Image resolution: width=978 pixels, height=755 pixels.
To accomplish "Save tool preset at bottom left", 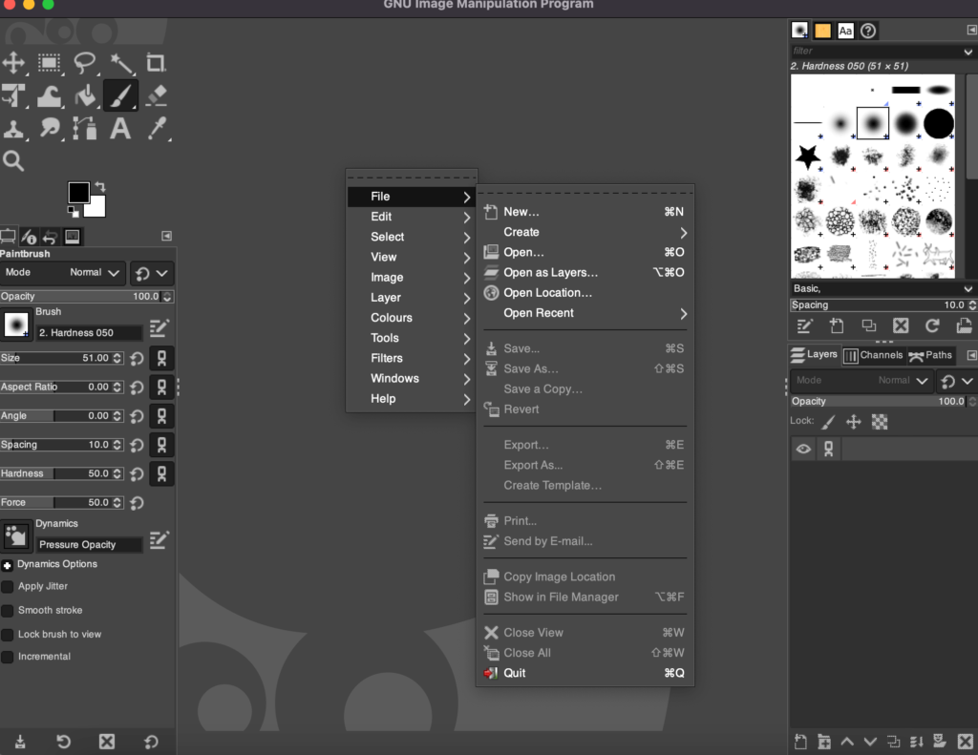I will click(20, 742).
